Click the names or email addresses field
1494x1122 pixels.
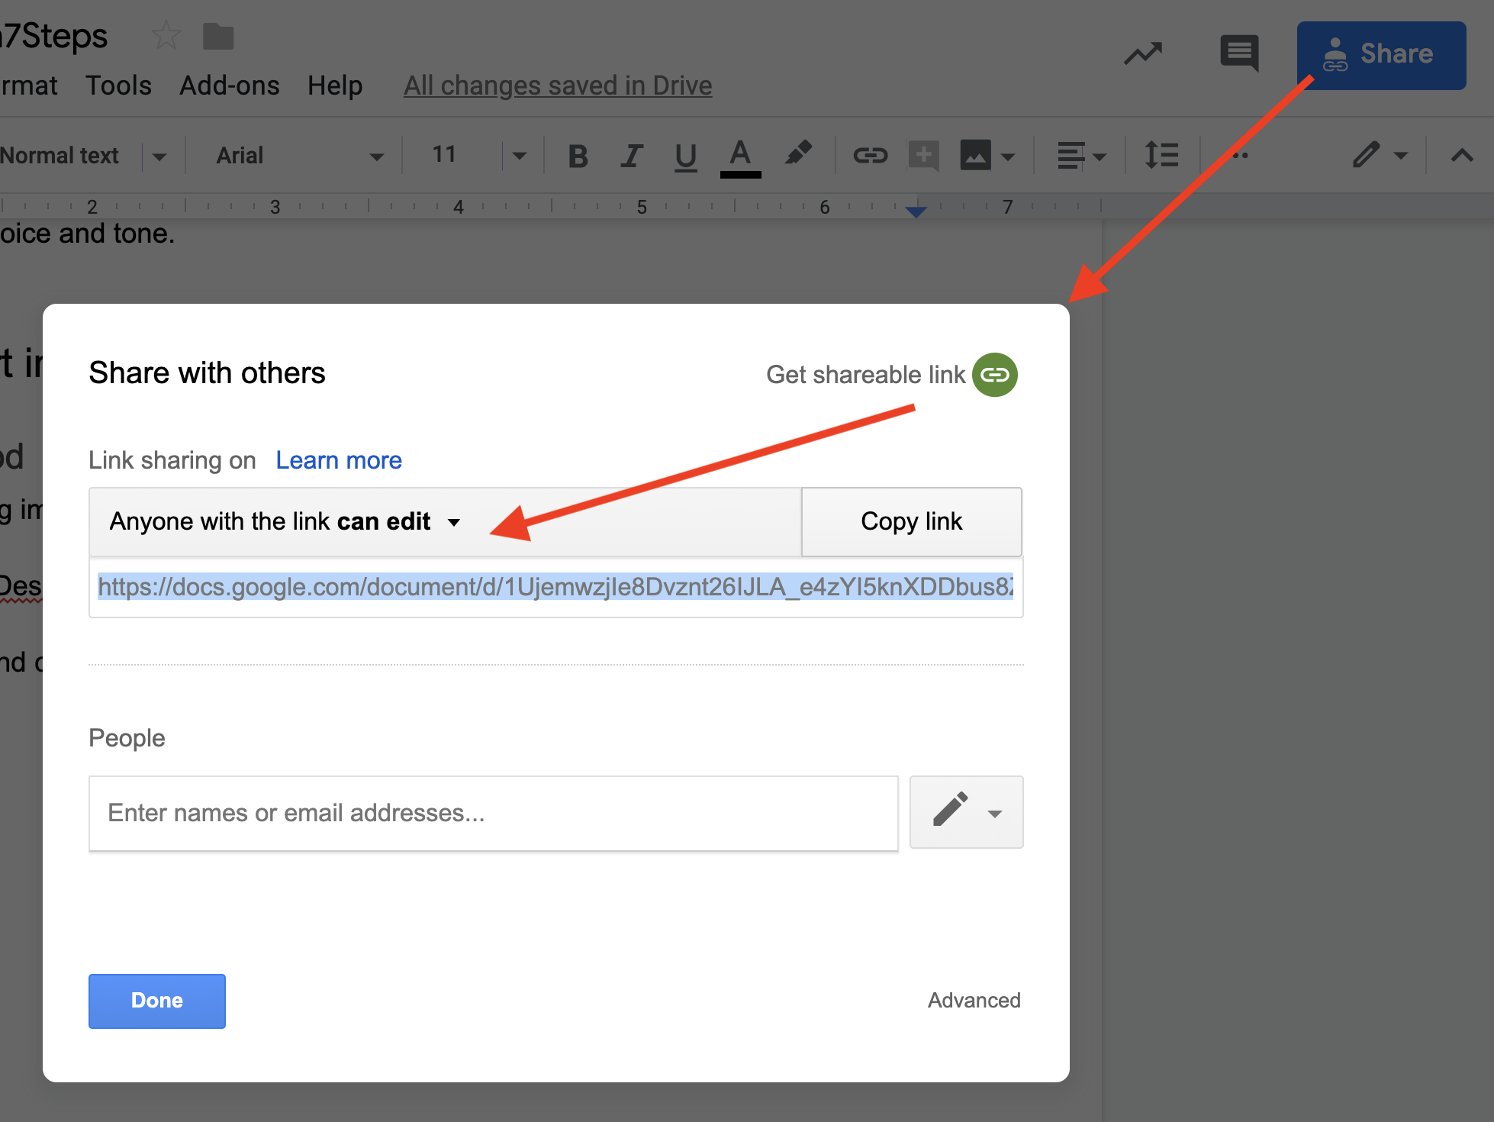[x=494, y=814]
